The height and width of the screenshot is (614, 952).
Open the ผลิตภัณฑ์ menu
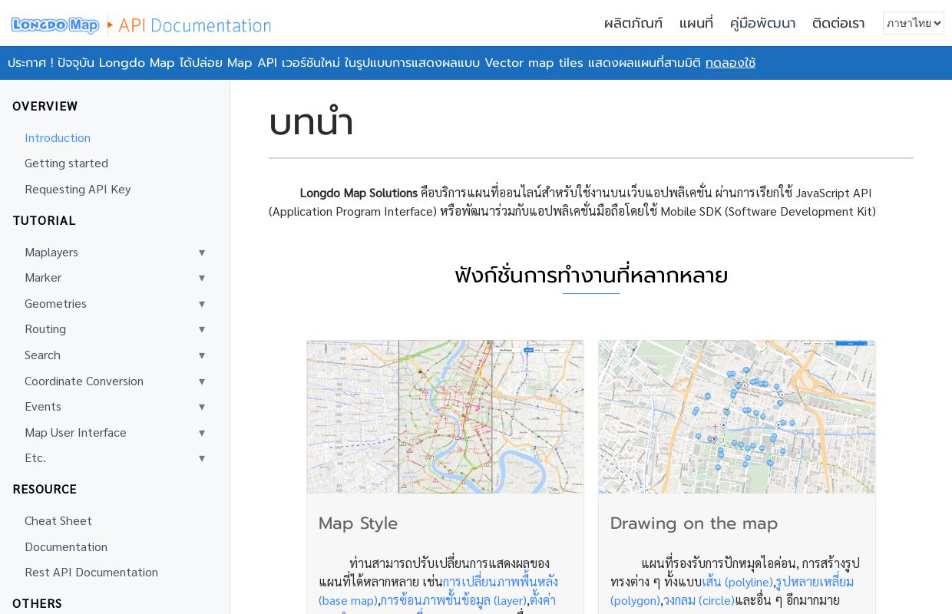click(633, 23)
